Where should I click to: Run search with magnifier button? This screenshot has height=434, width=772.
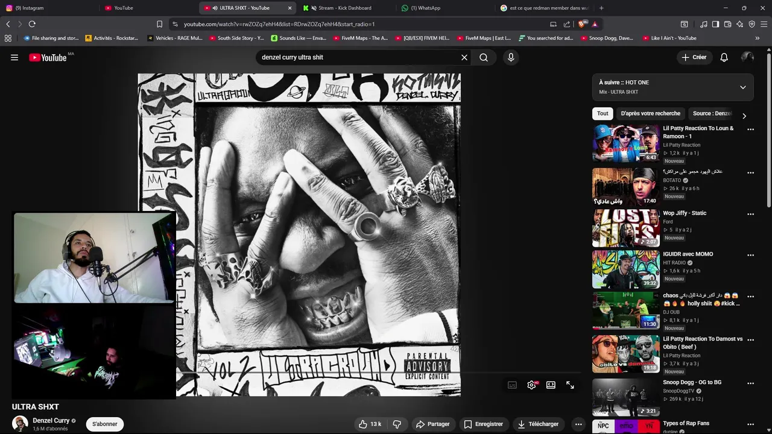coord(484,57)
